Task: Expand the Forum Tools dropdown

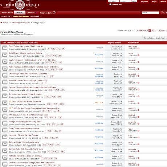Action: coord(149,38)
